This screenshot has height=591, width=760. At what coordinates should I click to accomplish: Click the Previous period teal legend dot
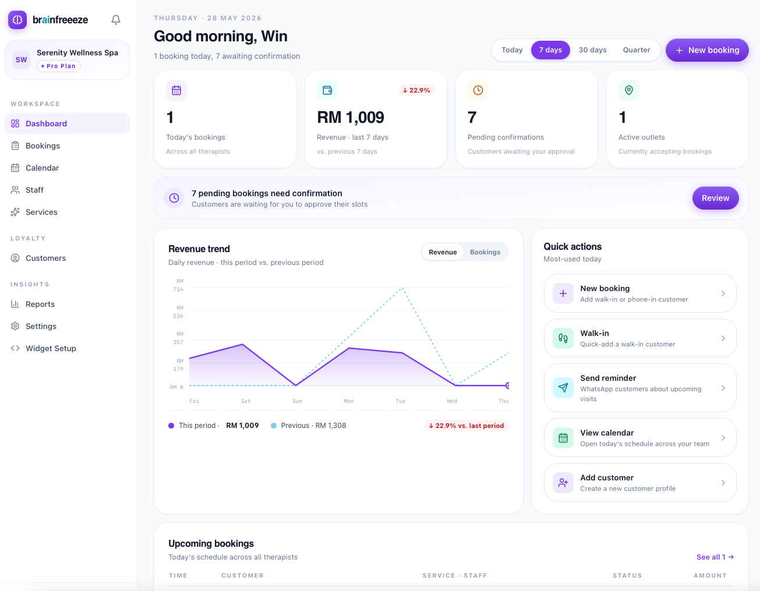pos(274,426)
